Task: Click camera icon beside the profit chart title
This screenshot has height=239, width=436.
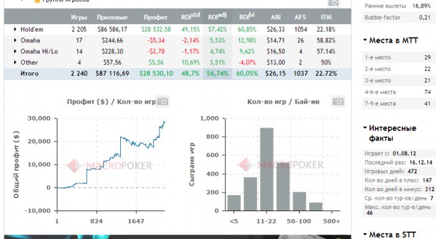Action: (163, 101)
